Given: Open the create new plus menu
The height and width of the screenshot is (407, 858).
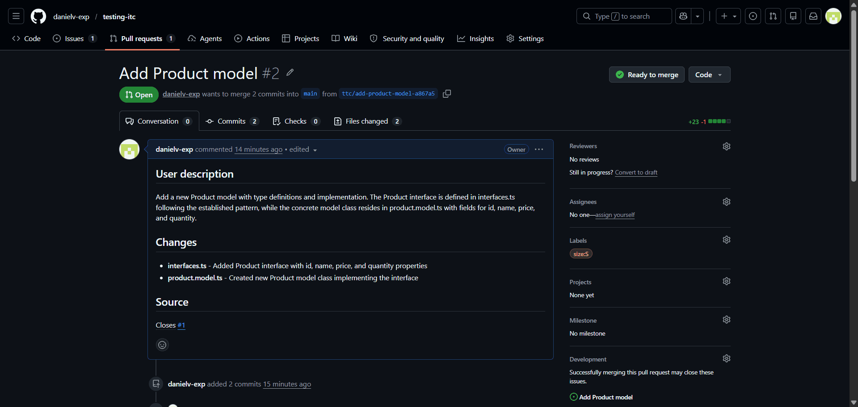Looking at the screenshot, I should pyautogui.click(x=728, y=17).
